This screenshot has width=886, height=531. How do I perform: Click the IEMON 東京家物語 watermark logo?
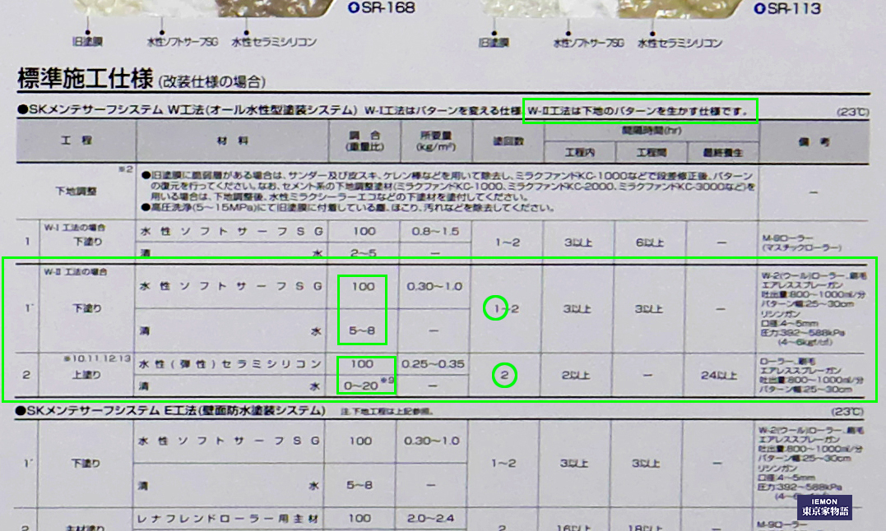coord(826,506)
